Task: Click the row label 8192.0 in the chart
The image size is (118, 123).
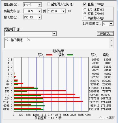Action: click(8, 109)
